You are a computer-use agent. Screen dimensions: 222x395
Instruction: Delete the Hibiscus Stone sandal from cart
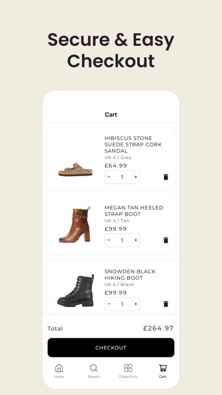pos(166,177)
